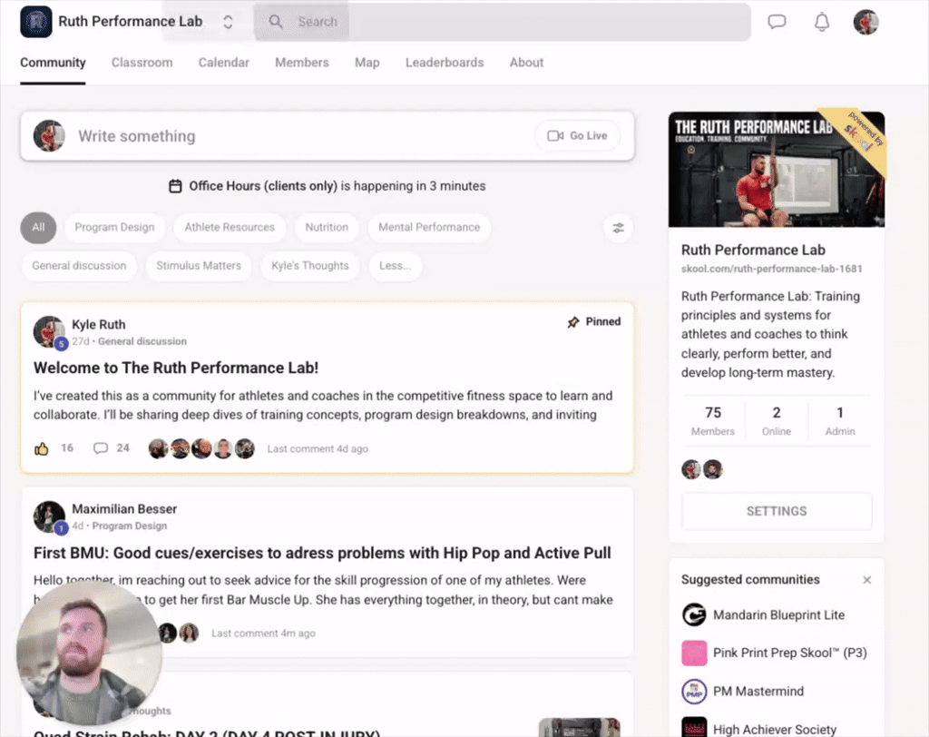Image resolution: width=929 pixels, height=737 pixels.
Task: Open the chat messages icon
Action: [777, 22]
